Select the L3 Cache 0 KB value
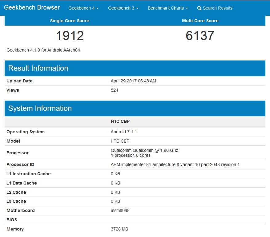270x237 pixels. 115,201
